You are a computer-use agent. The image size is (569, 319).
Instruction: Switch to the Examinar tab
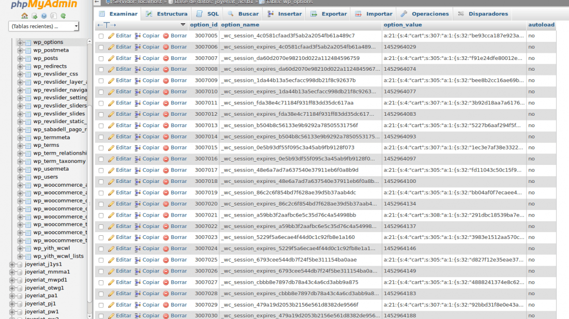118,14
